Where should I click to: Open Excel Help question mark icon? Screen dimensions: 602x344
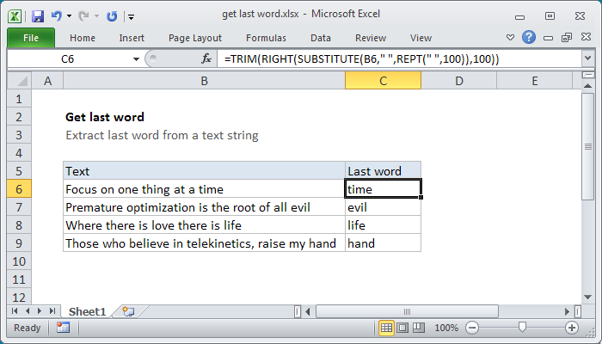(529, 37)
